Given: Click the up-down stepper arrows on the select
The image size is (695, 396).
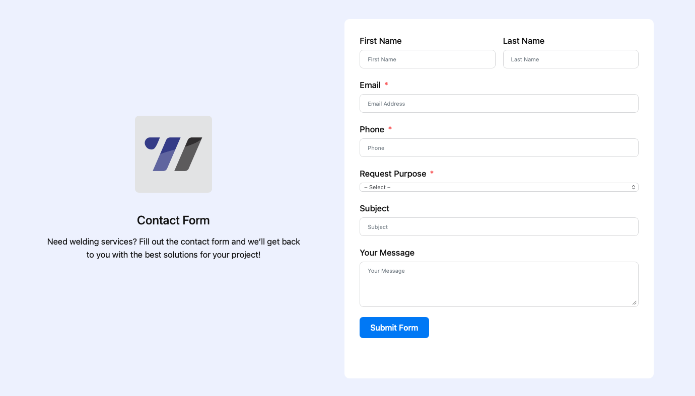Looking at the screenshot, I should pyautogui.click(x=633, y=187).
